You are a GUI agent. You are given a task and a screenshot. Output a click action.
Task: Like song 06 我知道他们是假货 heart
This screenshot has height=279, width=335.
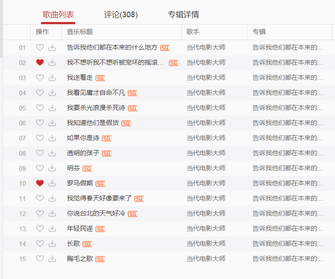(x=40, y=123)
